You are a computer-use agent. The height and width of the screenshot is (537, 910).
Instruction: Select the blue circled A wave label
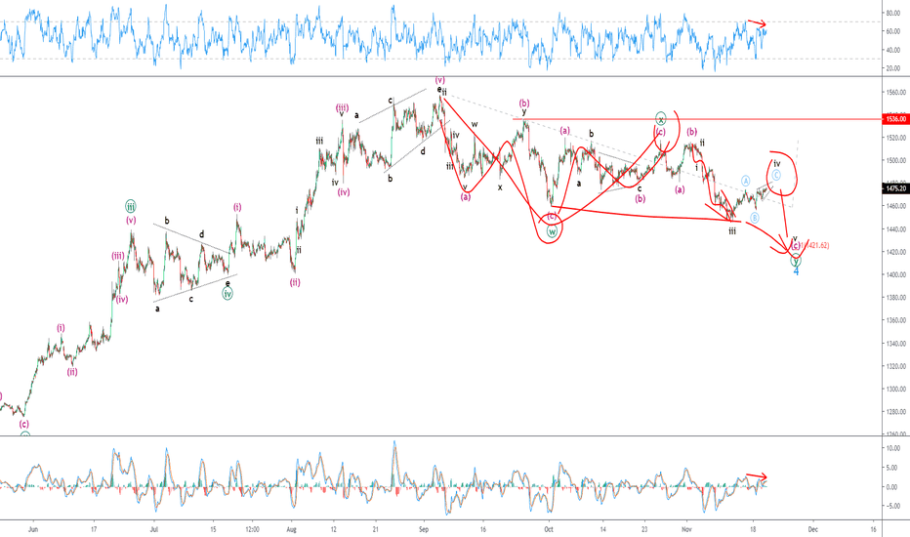(746, 181)
